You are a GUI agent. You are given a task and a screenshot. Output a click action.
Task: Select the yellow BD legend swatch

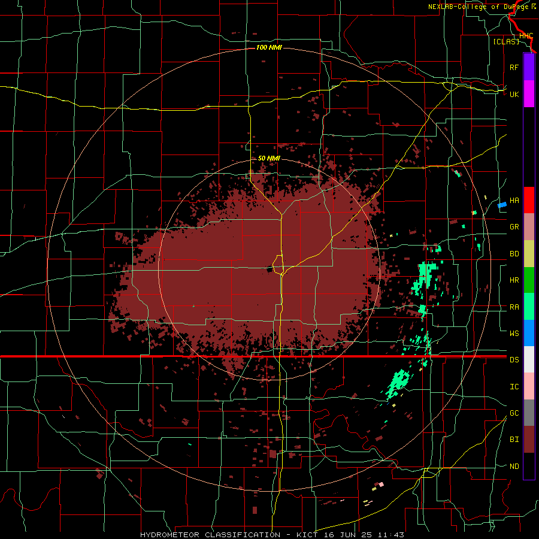pos(529,253)
